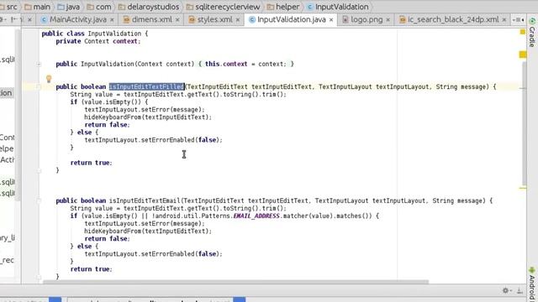
Task: Click the helper breadcrumb folder
Action: pos(283,7)
